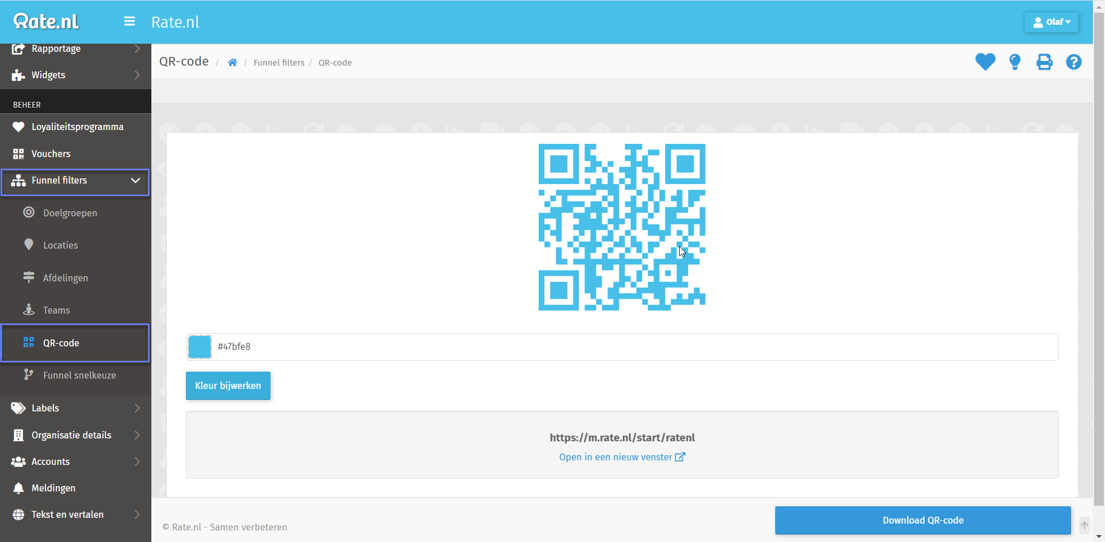This screenshot has width=1105, height=542.
Task: Click the Organisatie details building icon
Action: pyautogui.click(x=18, y=435)
